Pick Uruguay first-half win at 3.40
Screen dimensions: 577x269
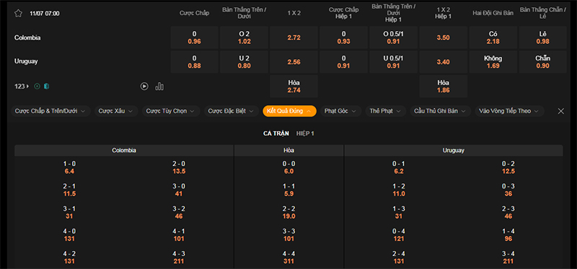444,62
